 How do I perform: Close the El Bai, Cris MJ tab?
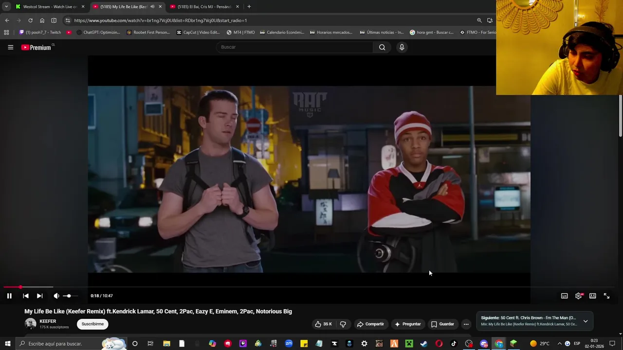[x=238, y=7]
